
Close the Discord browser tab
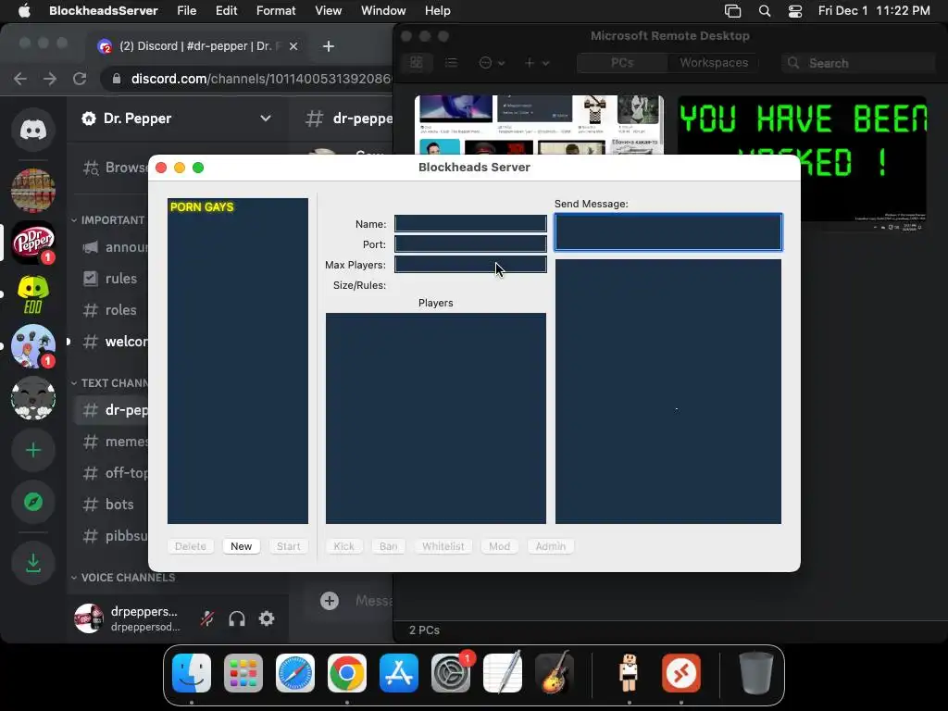click(293, 46)
